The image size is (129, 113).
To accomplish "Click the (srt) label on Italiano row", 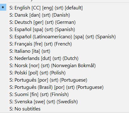I will (x=46, y=51).
